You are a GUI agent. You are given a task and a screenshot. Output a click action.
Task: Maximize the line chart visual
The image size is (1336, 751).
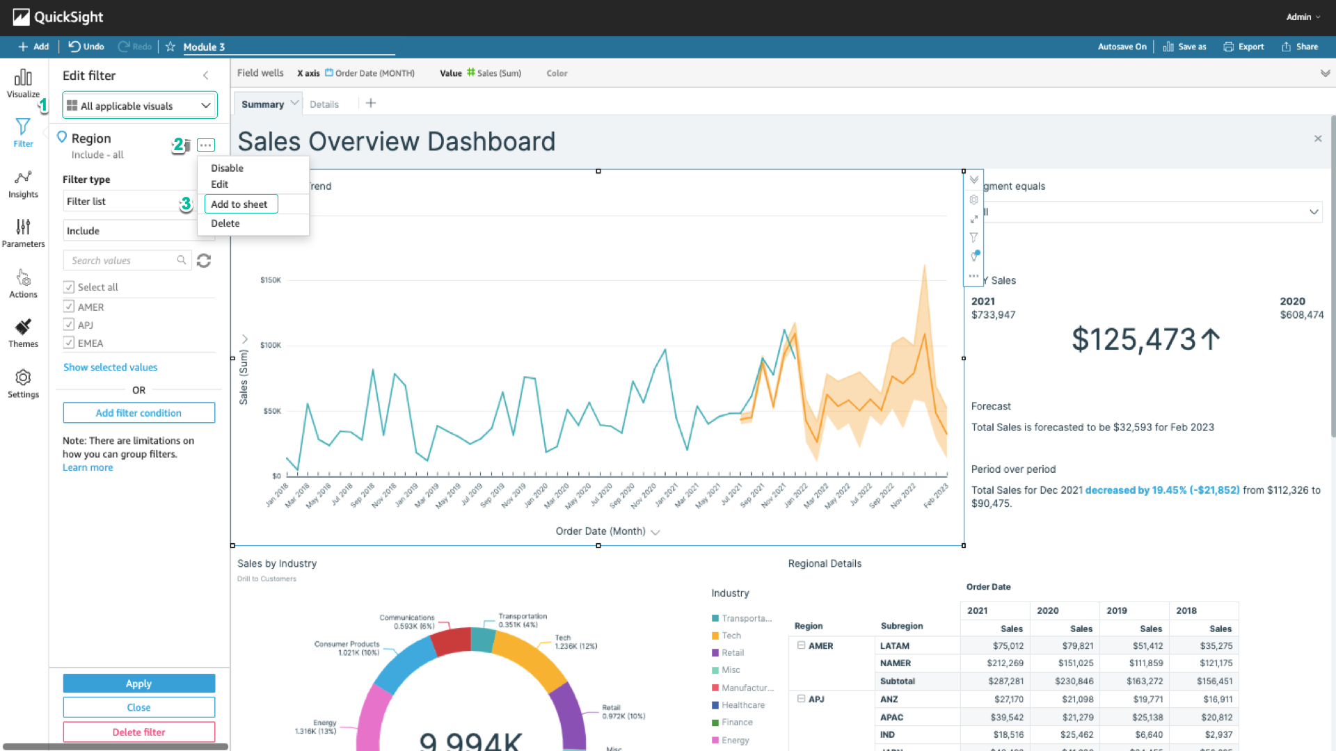coord(973,219)
